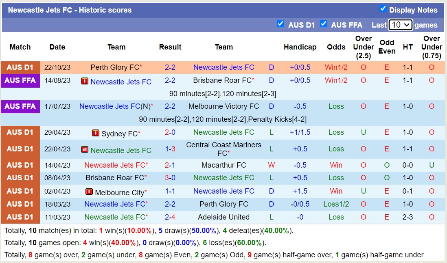Open the Perth Glory FC link in the 18/03/23 row

[x=223, y=204]
